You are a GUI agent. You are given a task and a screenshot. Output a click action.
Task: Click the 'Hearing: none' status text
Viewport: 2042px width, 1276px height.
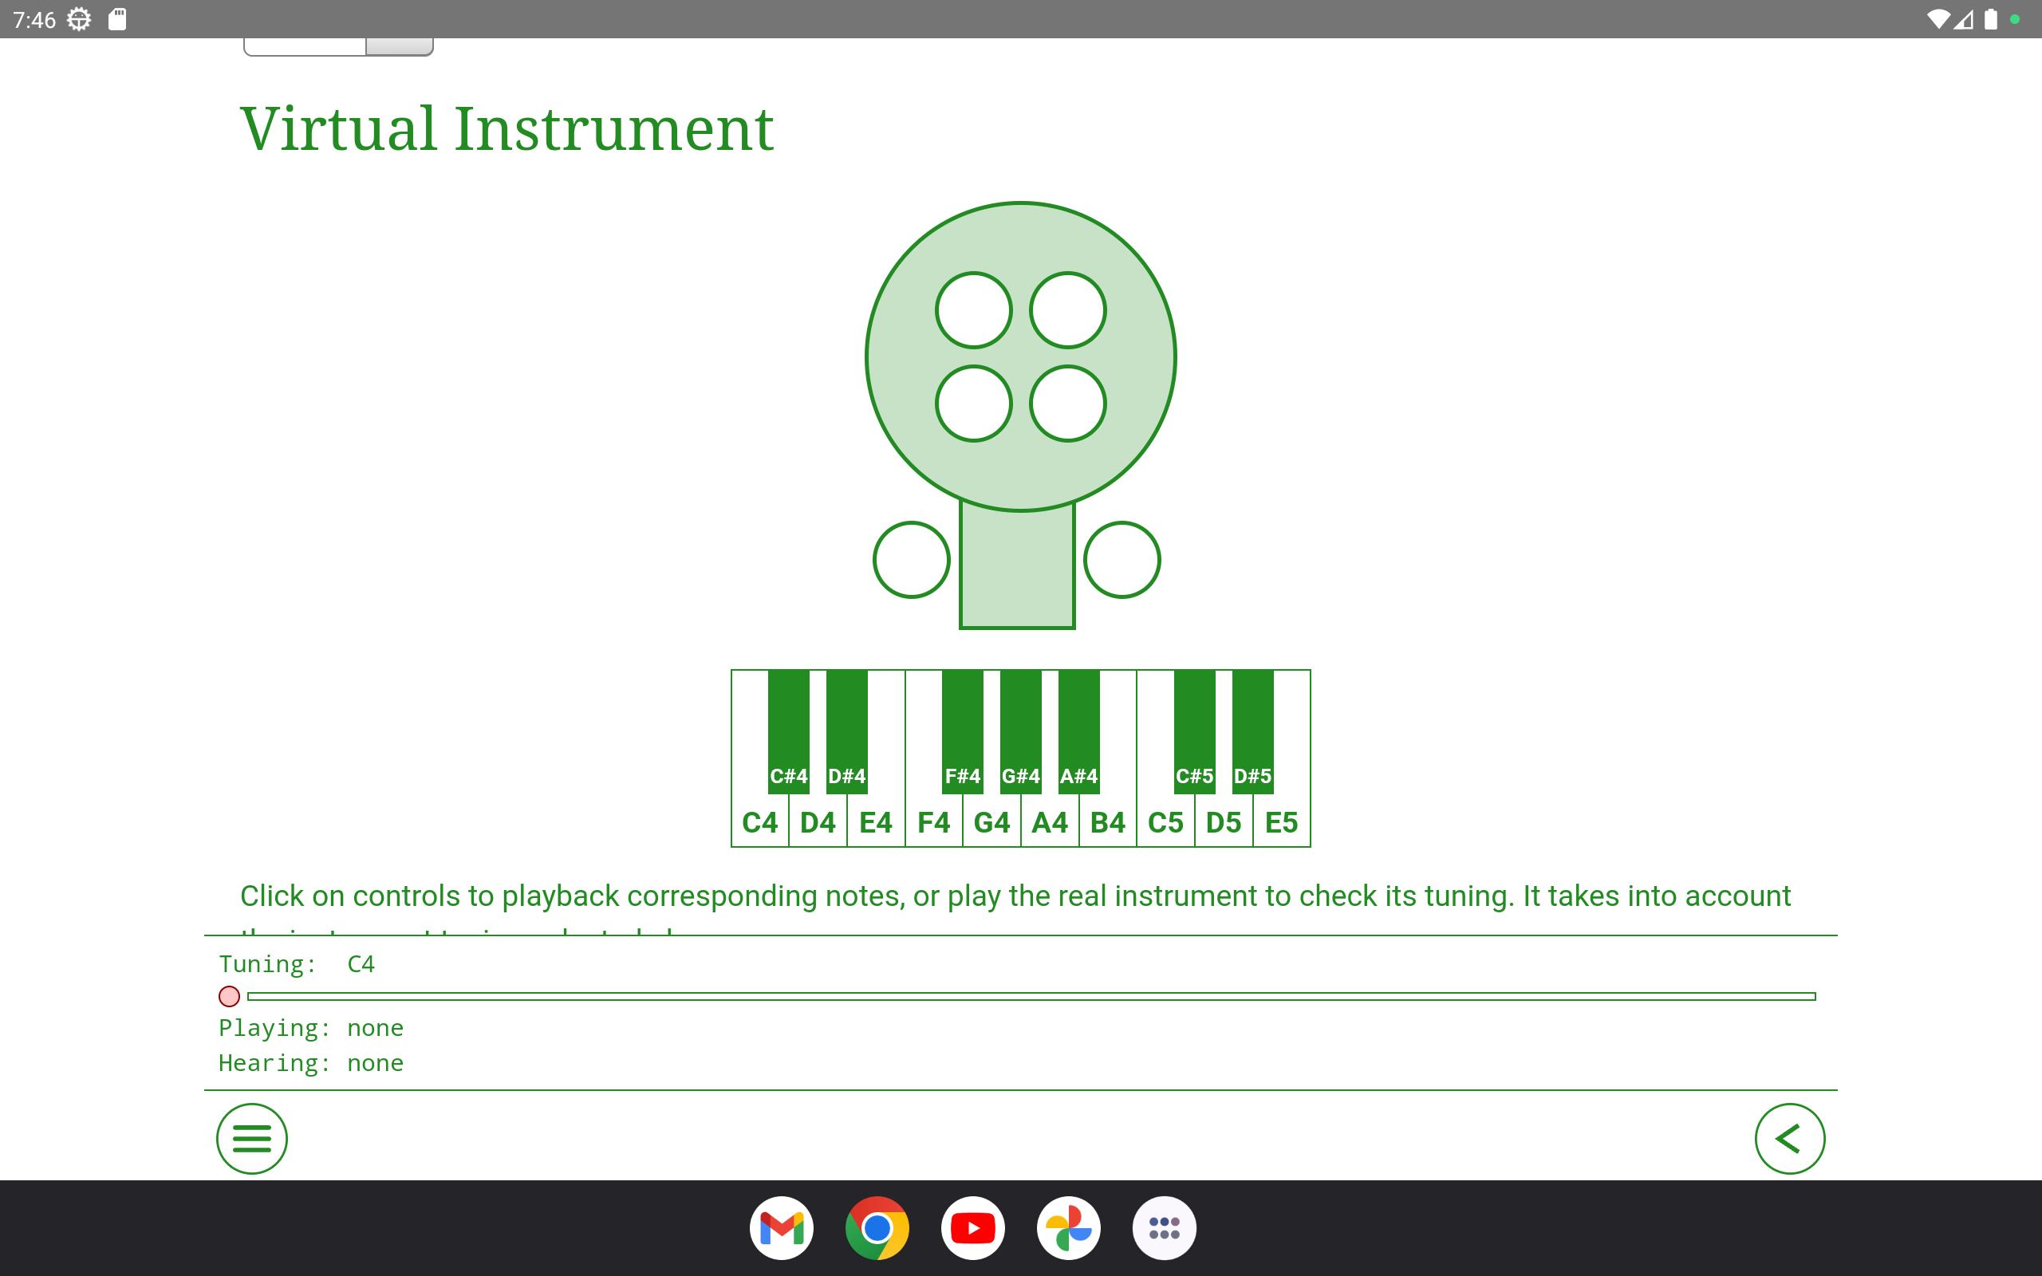311,1063
